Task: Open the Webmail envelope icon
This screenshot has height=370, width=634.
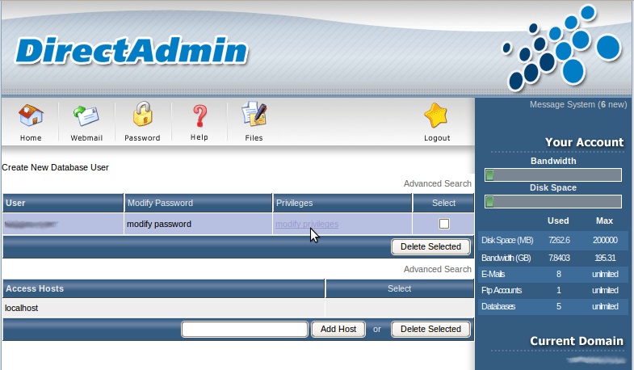Action: pyautogui.click(x=86, y=116)
